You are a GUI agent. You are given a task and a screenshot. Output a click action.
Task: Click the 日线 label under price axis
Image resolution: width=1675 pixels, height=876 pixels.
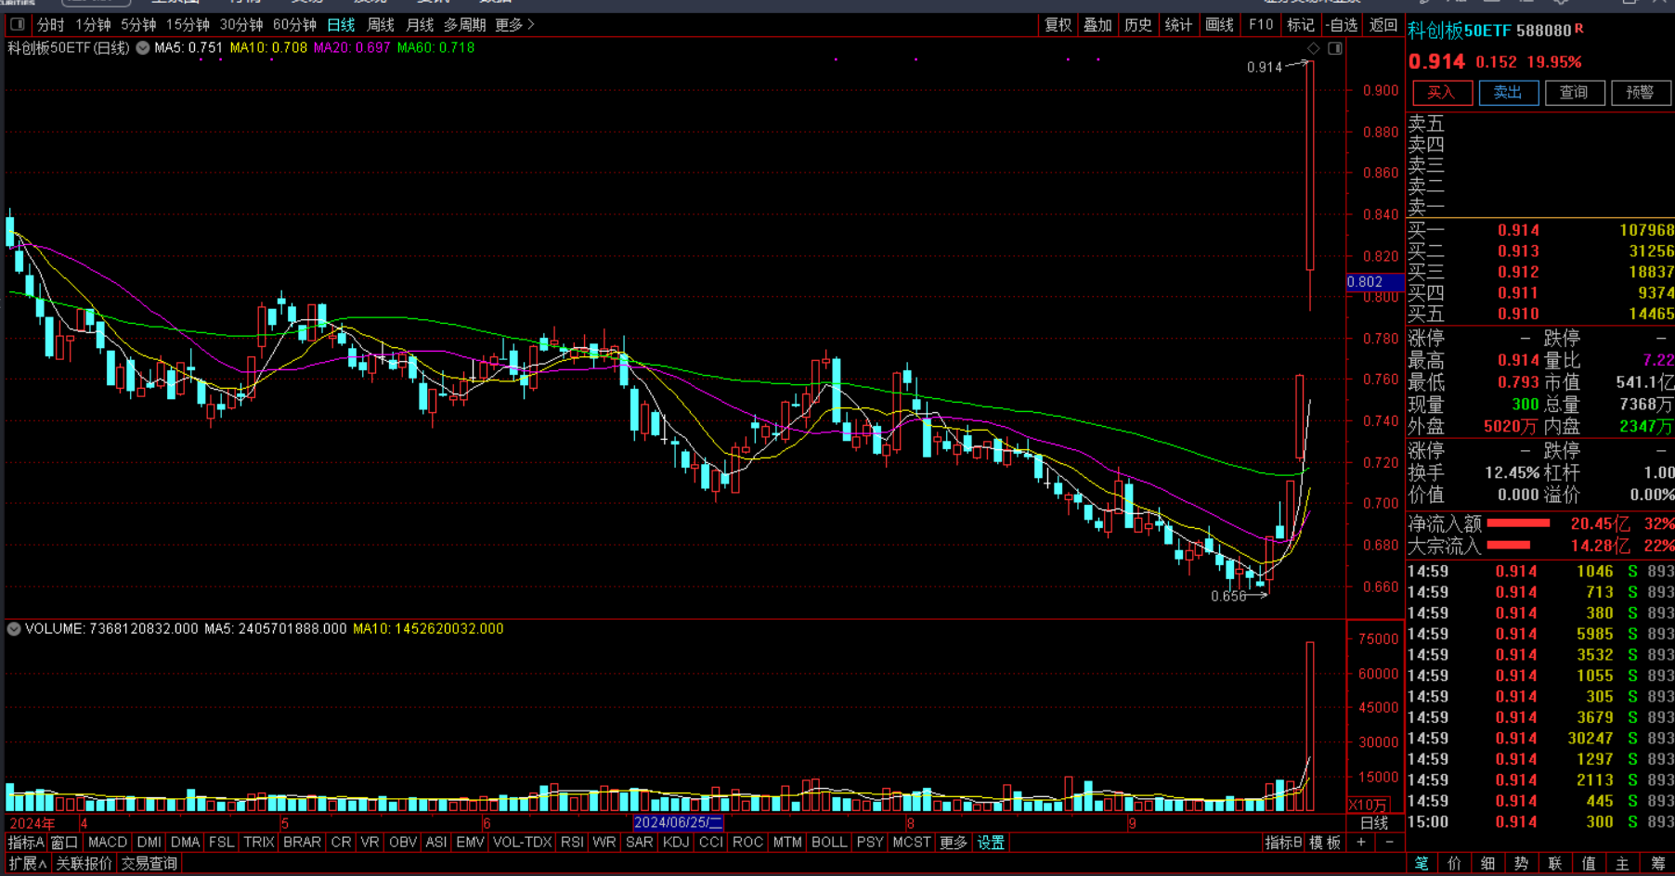[x=1373, y=823]
